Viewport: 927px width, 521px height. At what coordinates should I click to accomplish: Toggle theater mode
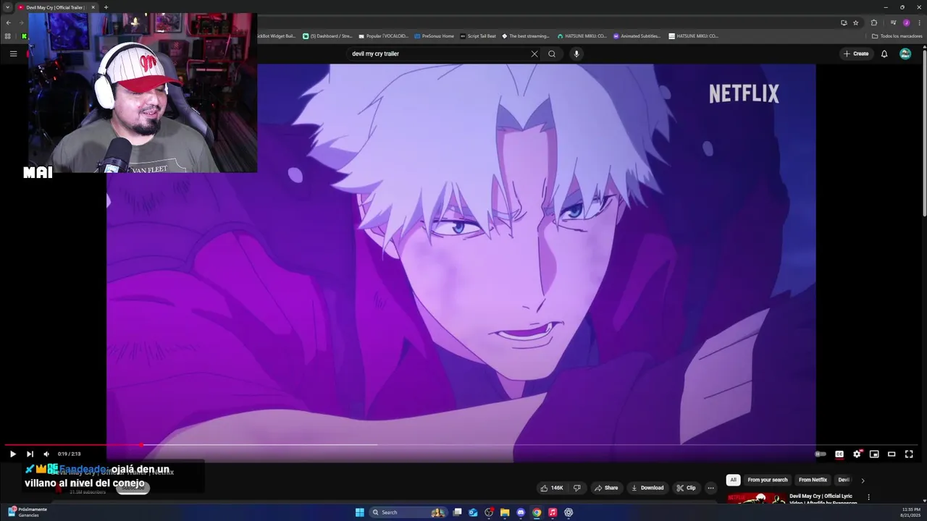[x=892, y=454]
